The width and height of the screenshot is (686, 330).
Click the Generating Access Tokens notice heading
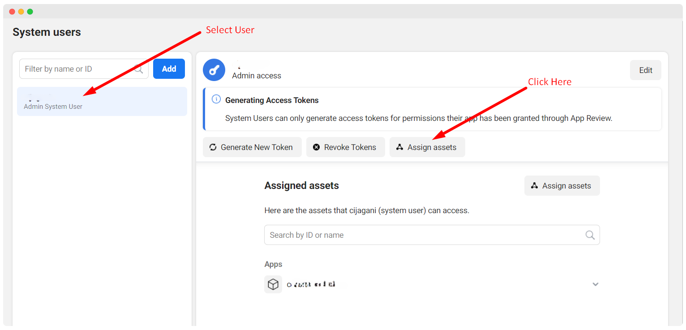(272, 100)
